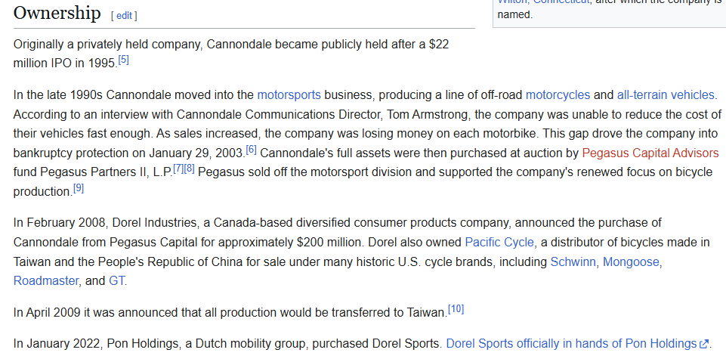This screenshot has height=362, width=726.
Task: Open the Schwinn article link
Action: tap(573, 261)
